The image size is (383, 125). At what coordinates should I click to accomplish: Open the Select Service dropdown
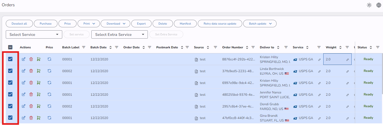pos(34,35)
